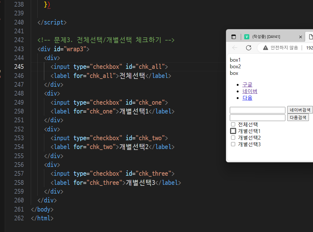
Task: Click the 전체선택 label in browser
Action: tap(248, 124)
